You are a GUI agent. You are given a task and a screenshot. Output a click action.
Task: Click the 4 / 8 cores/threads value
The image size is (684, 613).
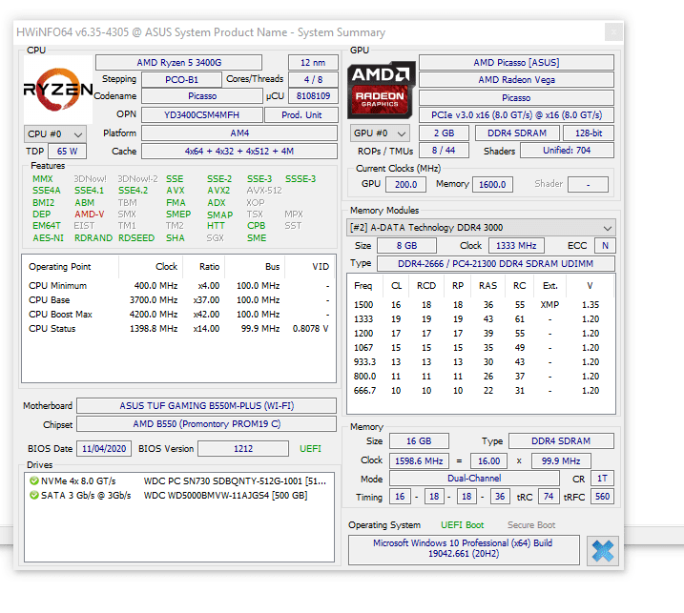(313, 80)
